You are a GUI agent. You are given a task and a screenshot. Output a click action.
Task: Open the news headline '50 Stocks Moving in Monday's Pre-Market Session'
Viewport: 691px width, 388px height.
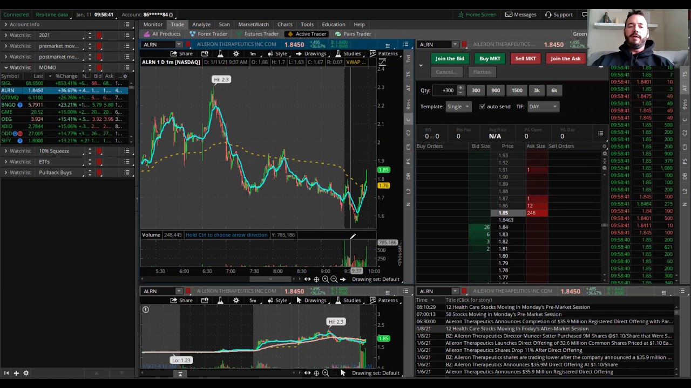pos(503,314)
